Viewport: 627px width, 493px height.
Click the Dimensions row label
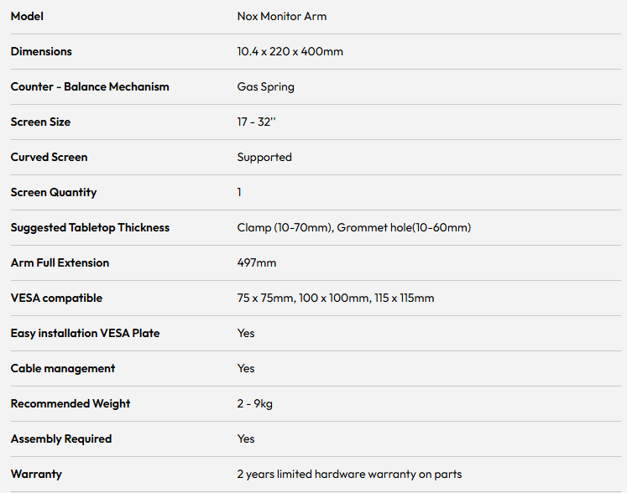click(41, 51)
